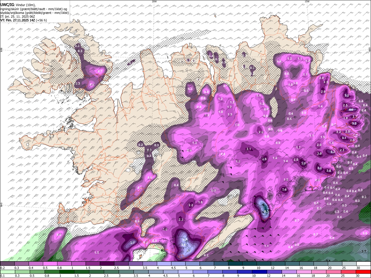This screenshot has width=371, height=278.
Task: Pick the 0.8 swatch in the snow legend row
Action: coord(64,264)
